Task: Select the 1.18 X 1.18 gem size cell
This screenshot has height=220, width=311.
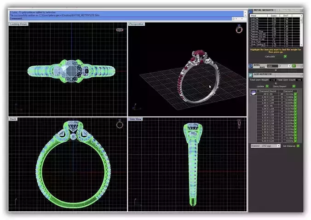Action: [x=268, y=123]
